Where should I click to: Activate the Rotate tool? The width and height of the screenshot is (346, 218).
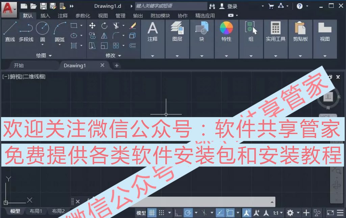(x=104, y=26)
